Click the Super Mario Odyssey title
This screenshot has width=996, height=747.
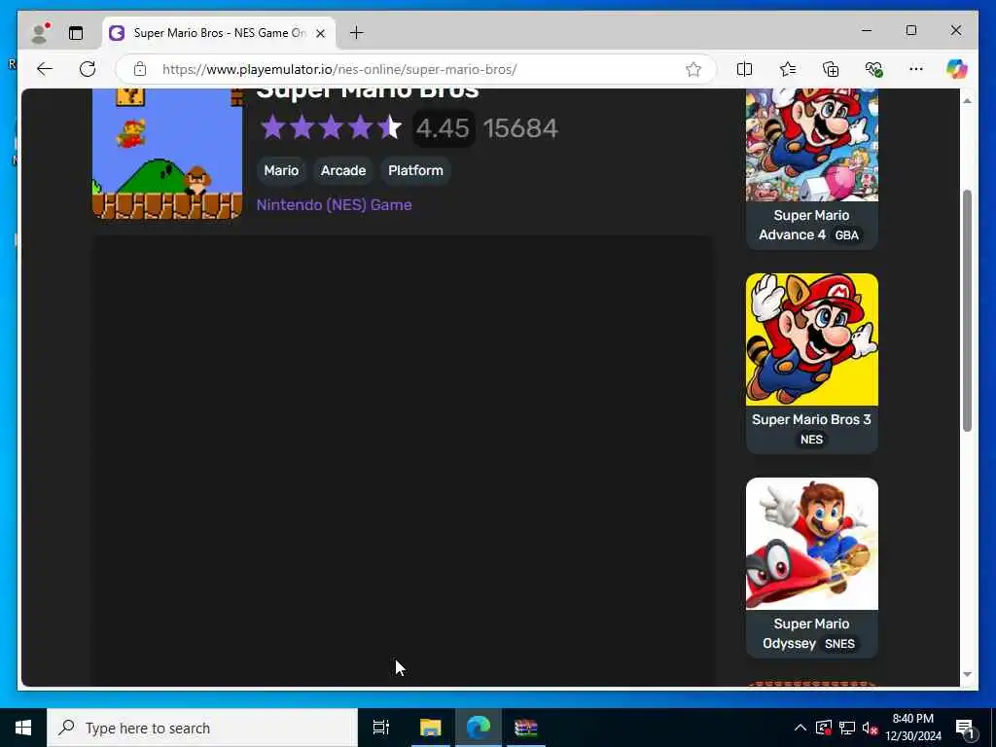coord(804,633)
